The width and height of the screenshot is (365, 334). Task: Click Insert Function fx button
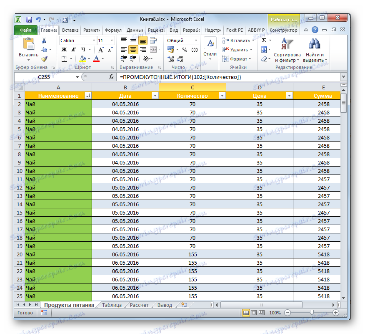coord(111,77)
